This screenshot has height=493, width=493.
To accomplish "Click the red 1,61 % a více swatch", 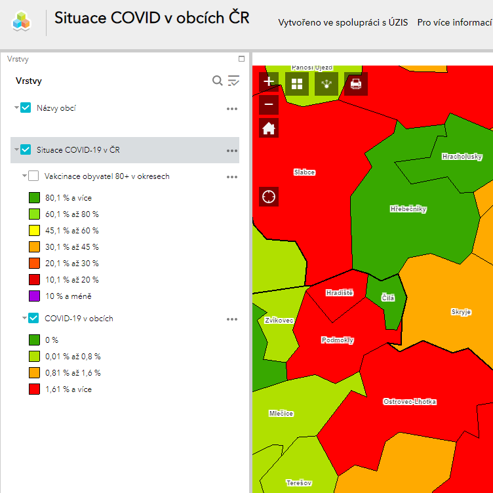I will click(34, 389).
